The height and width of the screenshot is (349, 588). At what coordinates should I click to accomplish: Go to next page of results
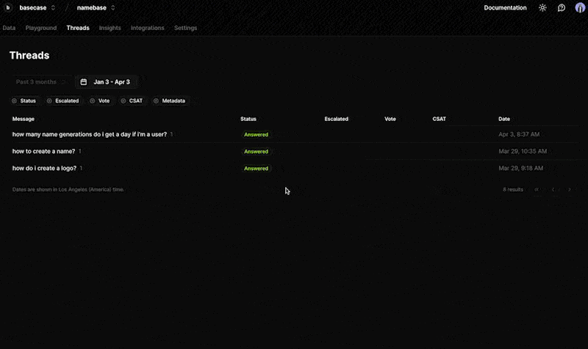pos(570,190)
